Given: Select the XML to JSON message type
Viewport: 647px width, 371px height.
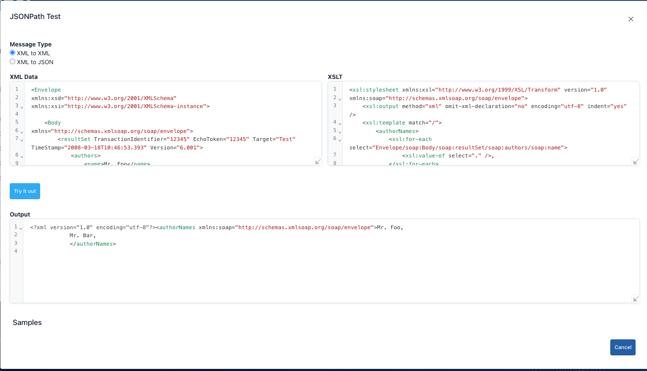Looking at the screenshot, I should [x=13, y=62].
